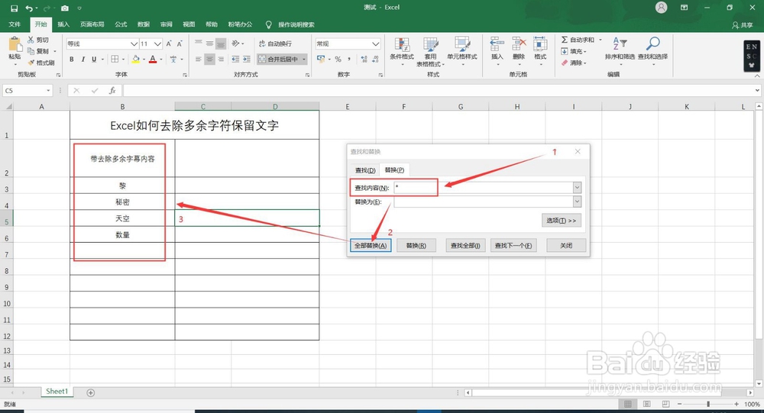
Task: Open Format as Table (套用表格格式)
Action: [431, 52]
